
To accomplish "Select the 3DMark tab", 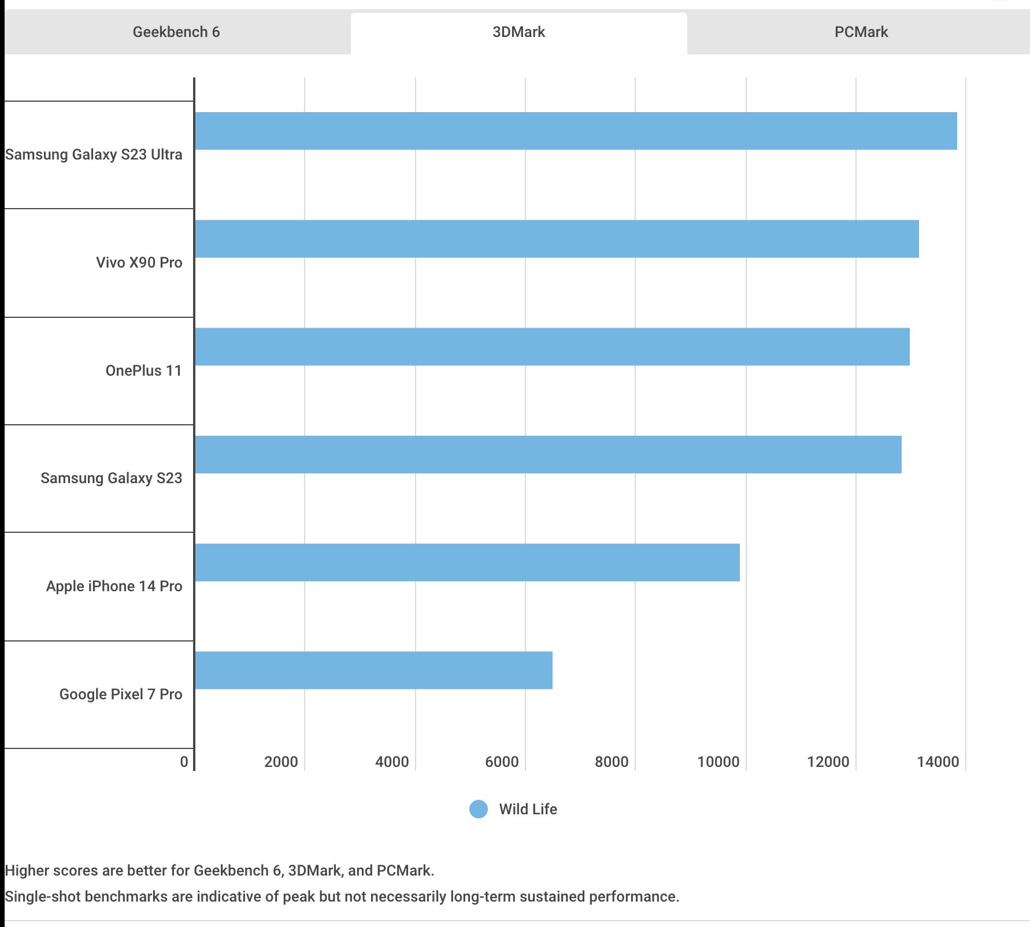I will (518, 32).
